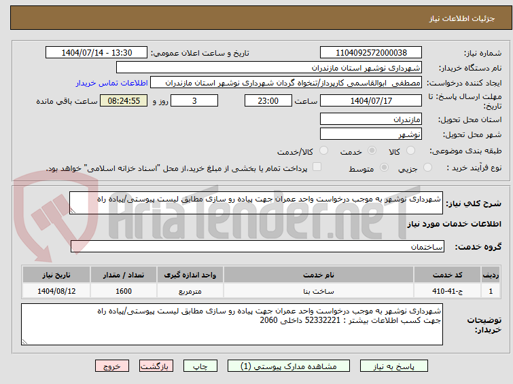The width and height of the screenshot is (513, 384).
Task: Click the need date cell 1404/08/12
Action: [x=56, y=291]
